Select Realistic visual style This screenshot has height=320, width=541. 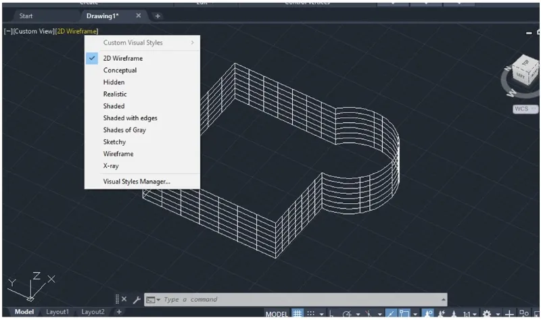[115, 95]
